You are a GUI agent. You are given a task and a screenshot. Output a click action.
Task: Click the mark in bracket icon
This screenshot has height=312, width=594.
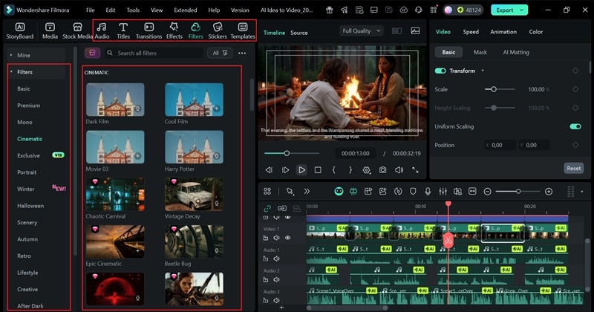tap(333, 170)
